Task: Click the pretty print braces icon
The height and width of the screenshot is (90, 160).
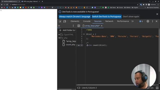Action: (79, 88)
